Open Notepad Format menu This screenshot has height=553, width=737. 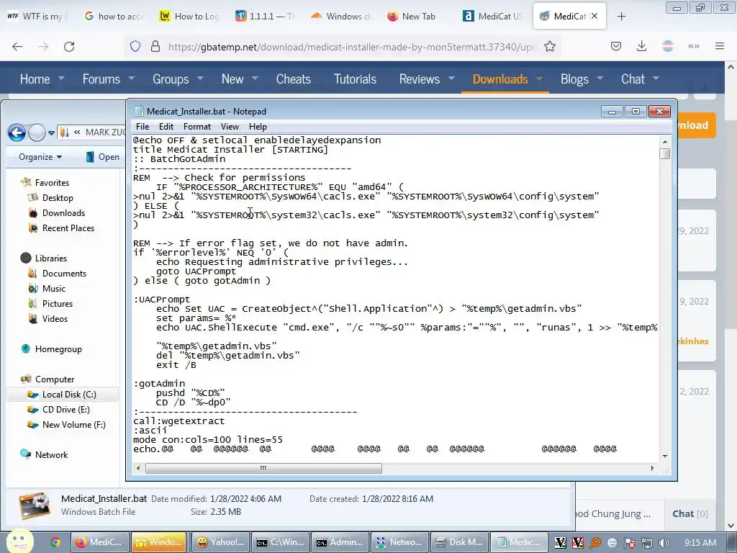[x=197, y=127]
